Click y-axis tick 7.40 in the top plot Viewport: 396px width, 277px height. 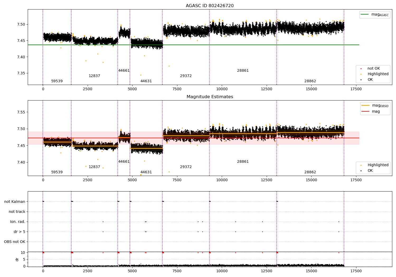21,57
